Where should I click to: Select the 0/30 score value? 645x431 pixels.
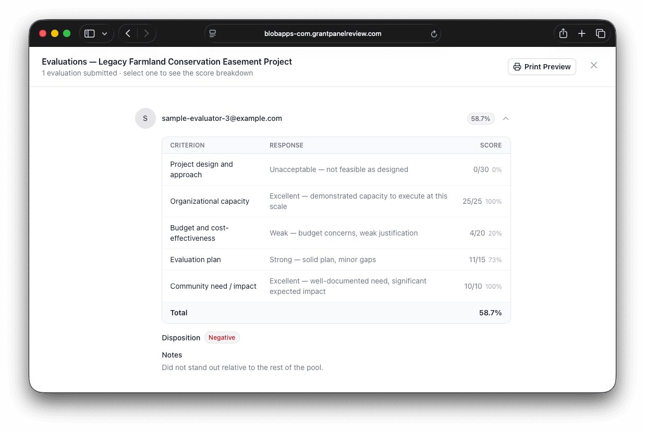coord(481,169)
